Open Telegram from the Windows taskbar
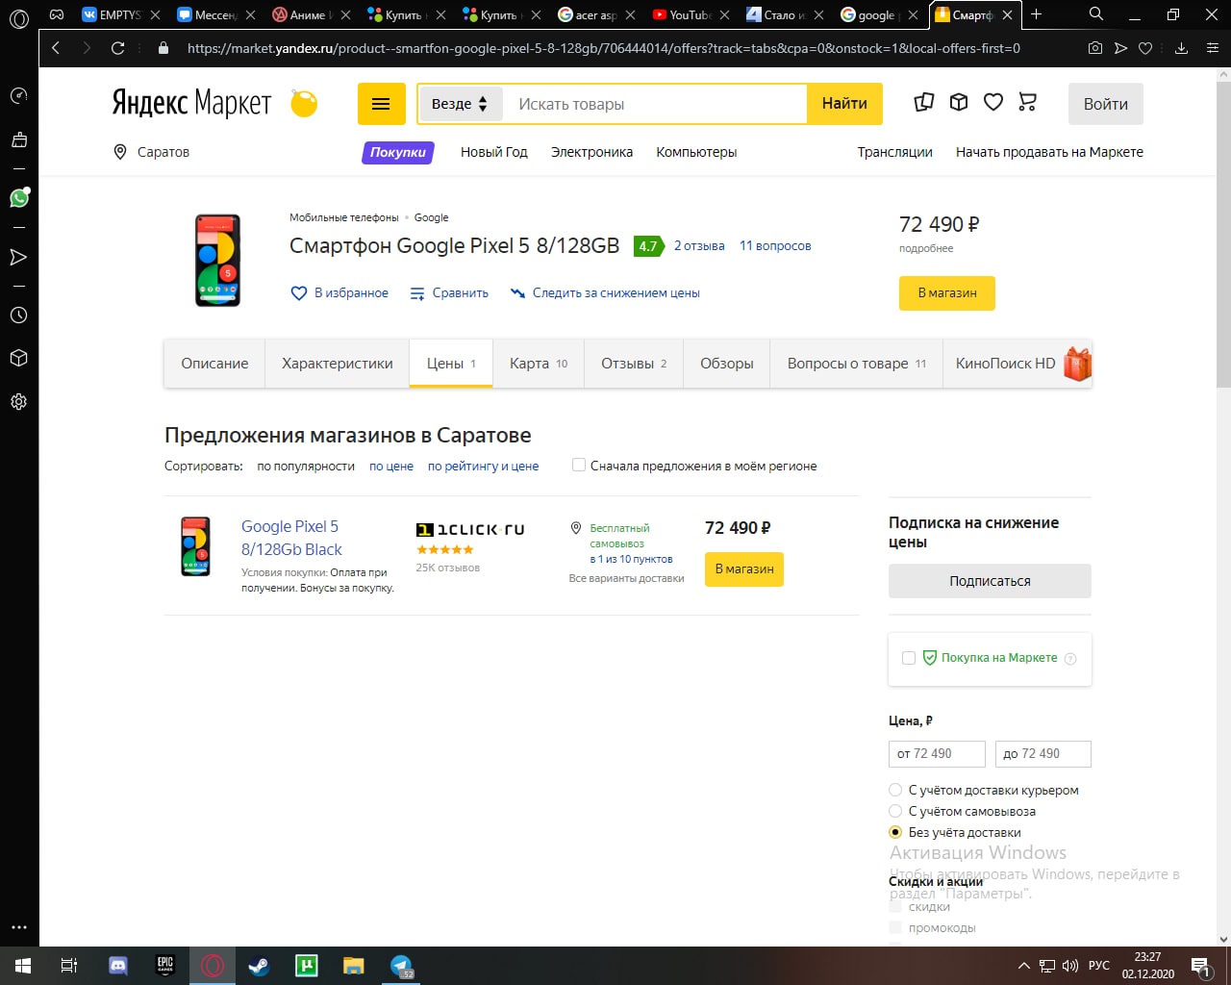The image size is (1231, 985). click(401, 966)
